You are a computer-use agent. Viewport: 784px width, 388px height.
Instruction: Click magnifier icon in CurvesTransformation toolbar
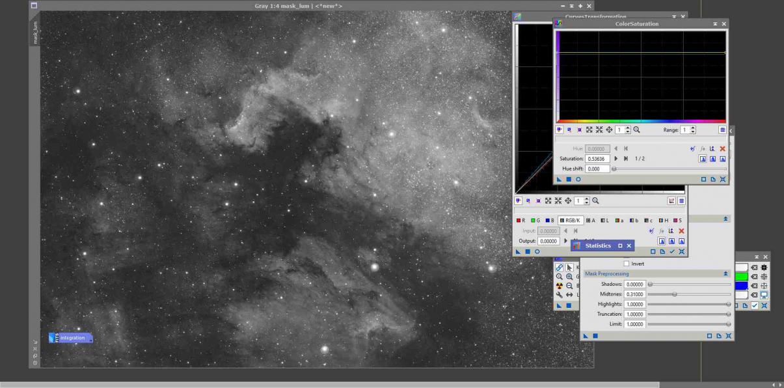595,201
